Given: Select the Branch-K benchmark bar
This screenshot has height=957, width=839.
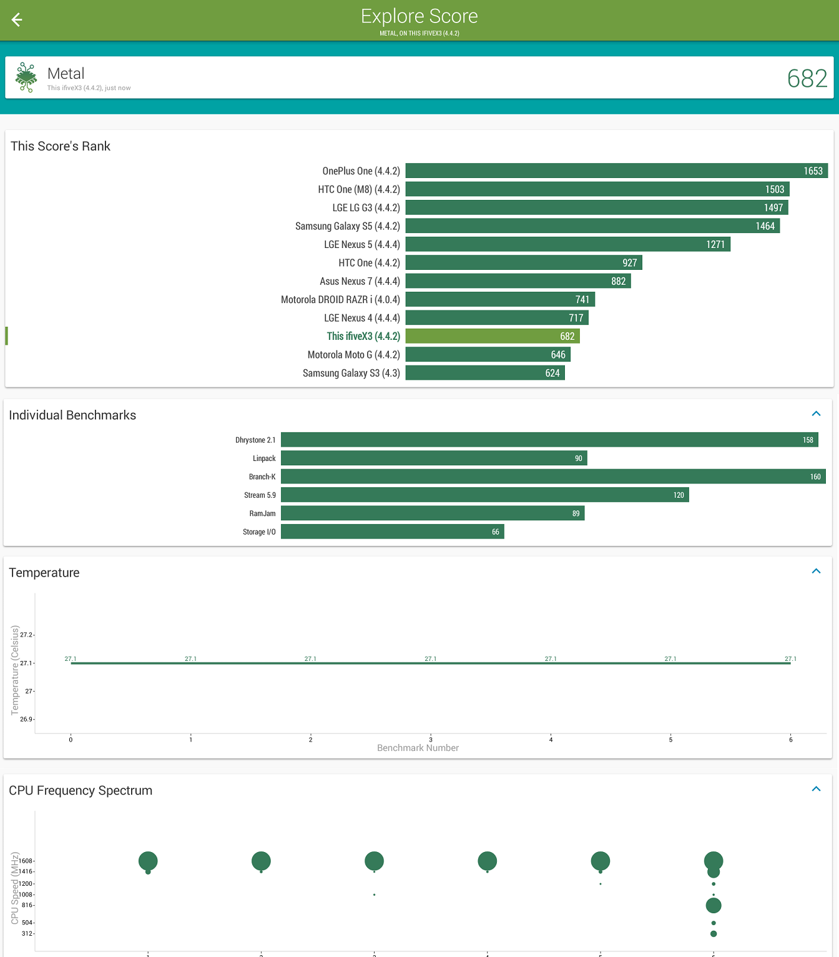Looking at the screenshot, I should [x=553, y=477].
